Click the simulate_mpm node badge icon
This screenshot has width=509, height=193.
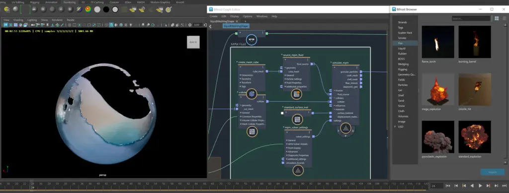[346, 128]
